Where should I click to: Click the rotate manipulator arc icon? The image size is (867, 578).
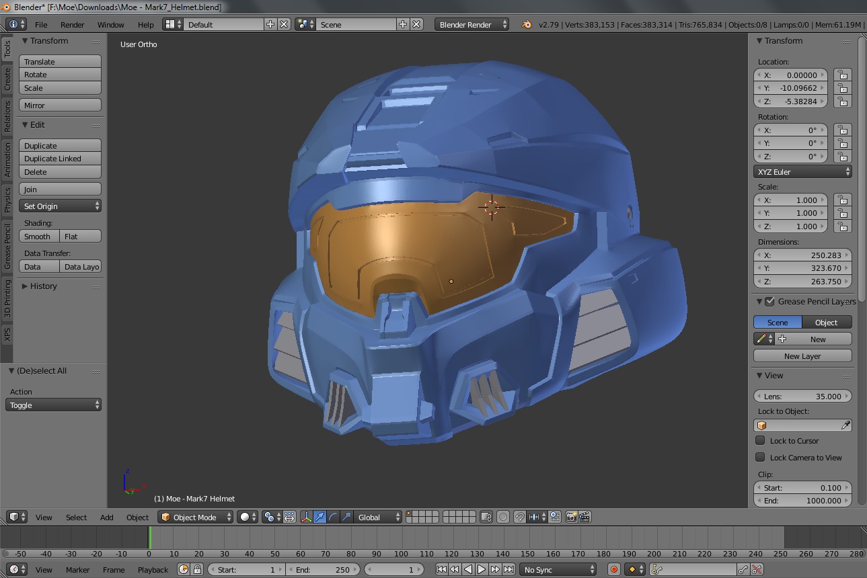point(333,517)
